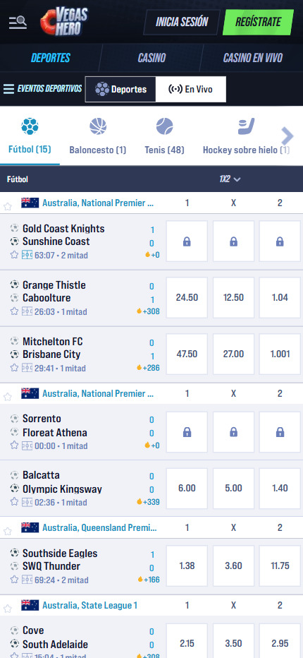Open the Eventos Deportivos hamburger menu
The height and width of the screenshot is (658, 303).
click(x=8, y=89)
